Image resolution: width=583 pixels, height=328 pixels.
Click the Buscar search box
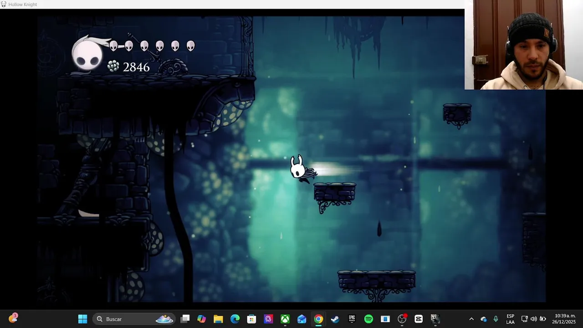point(134,319)
